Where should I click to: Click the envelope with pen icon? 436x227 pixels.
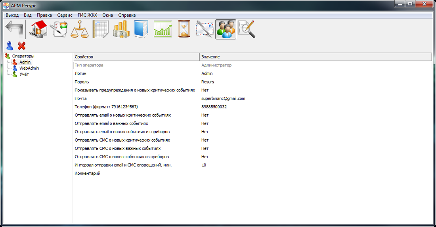[205, 30]
